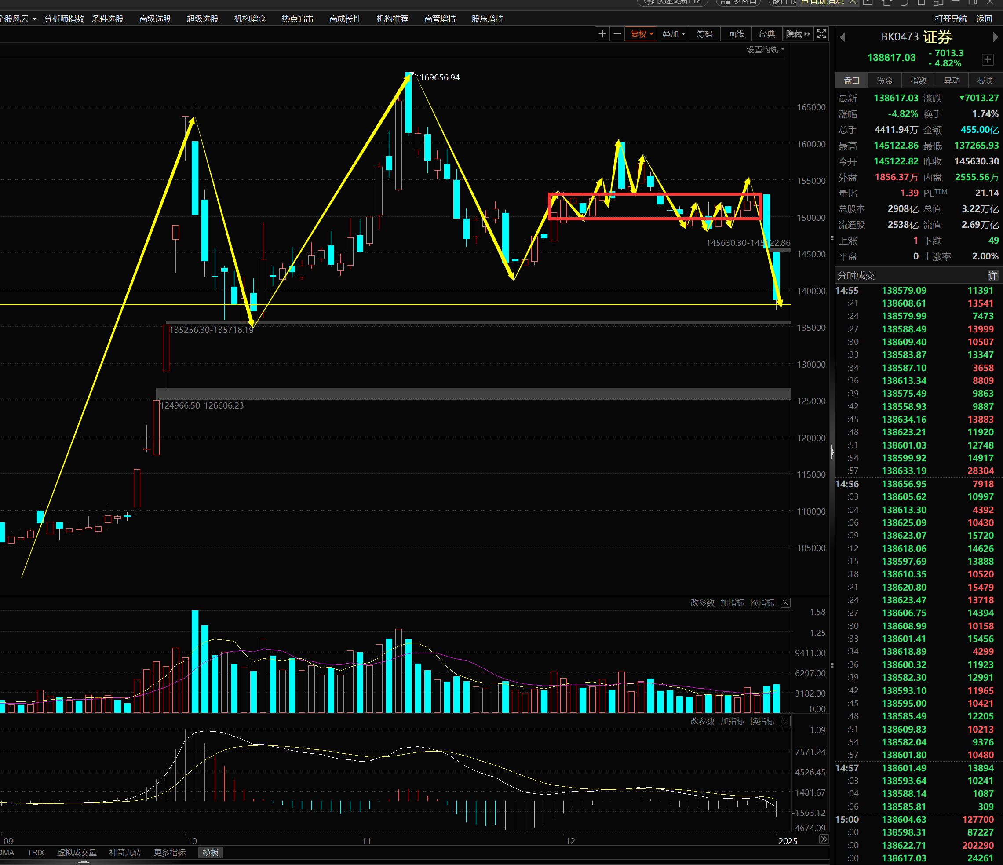
Task: Click 打开导航 link
Action: (951, 19)
